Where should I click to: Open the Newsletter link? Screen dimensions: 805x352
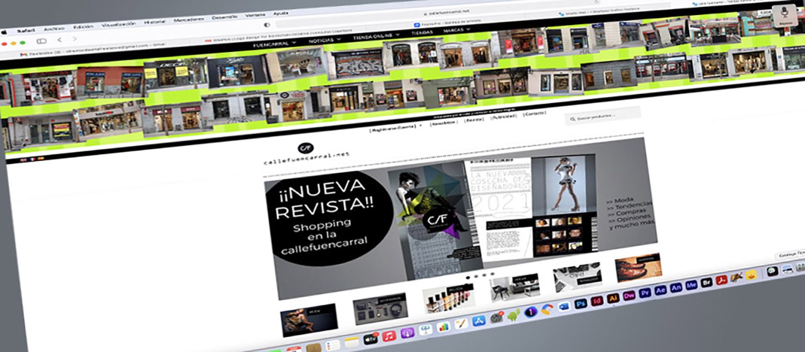tap(445, 123)
